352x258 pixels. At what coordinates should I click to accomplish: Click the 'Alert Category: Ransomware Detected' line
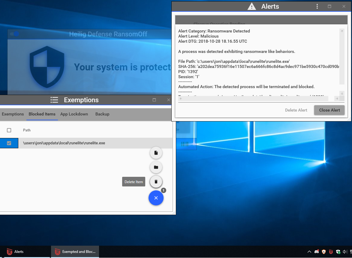[x=214, y=31]
